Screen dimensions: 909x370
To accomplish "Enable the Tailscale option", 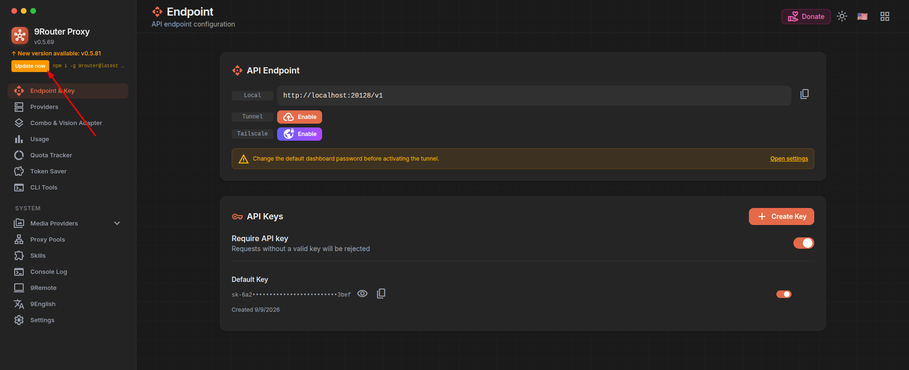I will click(x=299, y=134).
